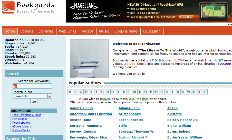This screenshot has width=232, height=140.
Task: Browse authors starting with letter N
Action: coord(140,92)
